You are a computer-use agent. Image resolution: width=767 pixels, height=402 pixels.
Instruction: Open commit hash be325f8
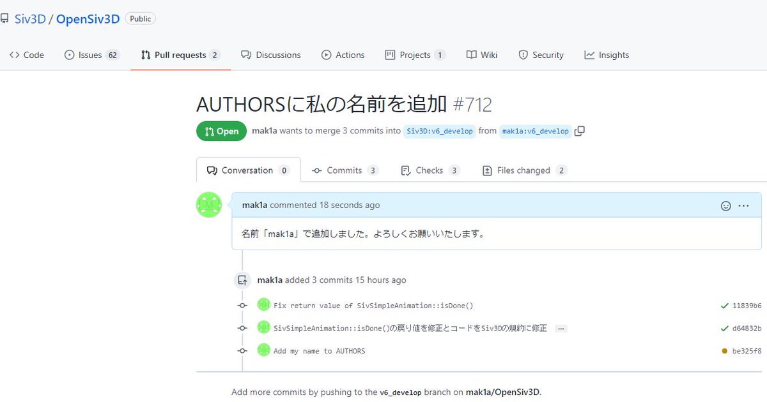[x=747, y=351]
